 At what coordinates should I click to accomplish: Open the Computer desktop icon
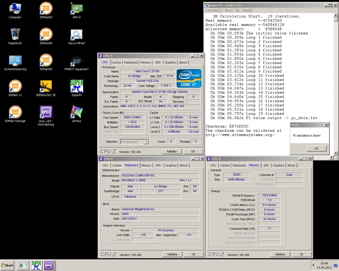point(15,10)
